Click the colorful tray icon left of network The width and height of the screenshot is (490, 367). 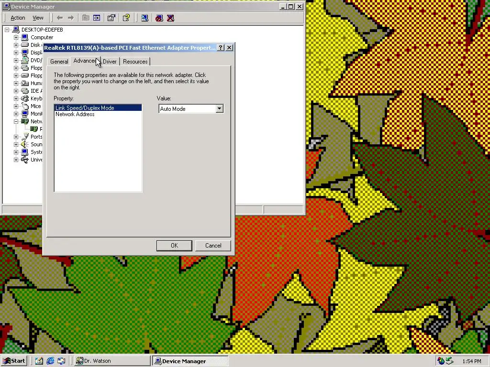point(441,361)
